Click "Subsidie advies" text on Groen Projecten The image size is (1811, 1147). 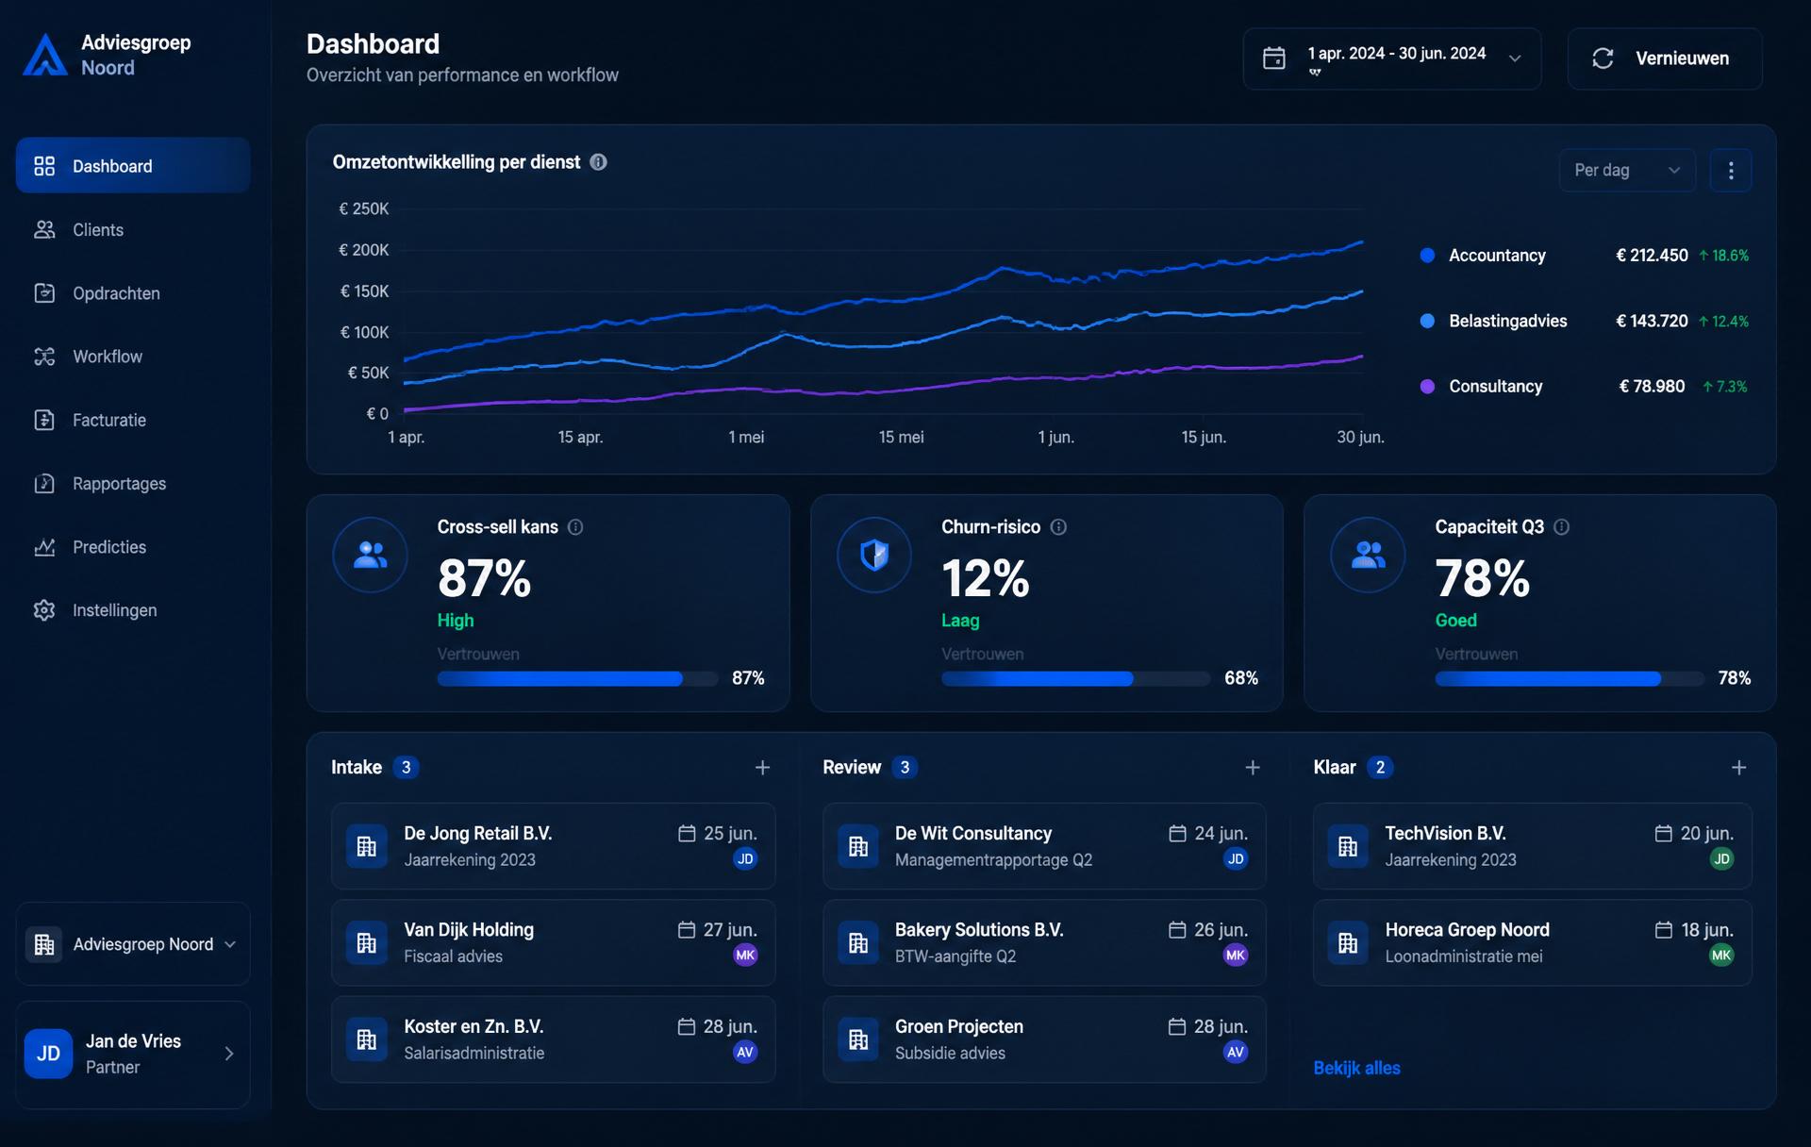point(950,1054)
